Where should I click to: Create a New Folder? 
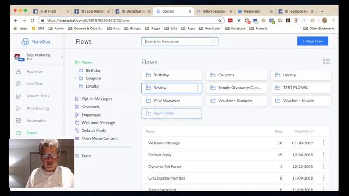172,113
